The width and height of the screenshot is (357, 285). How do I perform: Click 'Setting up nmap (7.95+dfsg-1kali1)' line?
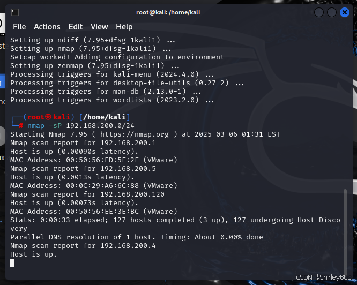[91, 49]
